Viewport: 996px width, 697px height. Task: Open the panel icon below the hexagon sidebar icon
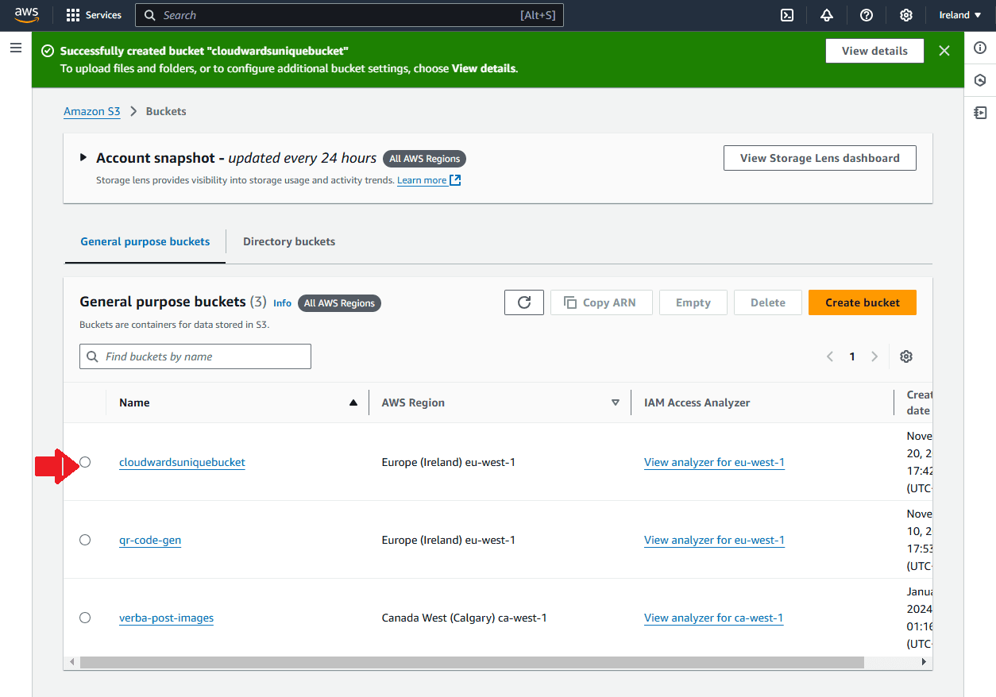[980, 113]
